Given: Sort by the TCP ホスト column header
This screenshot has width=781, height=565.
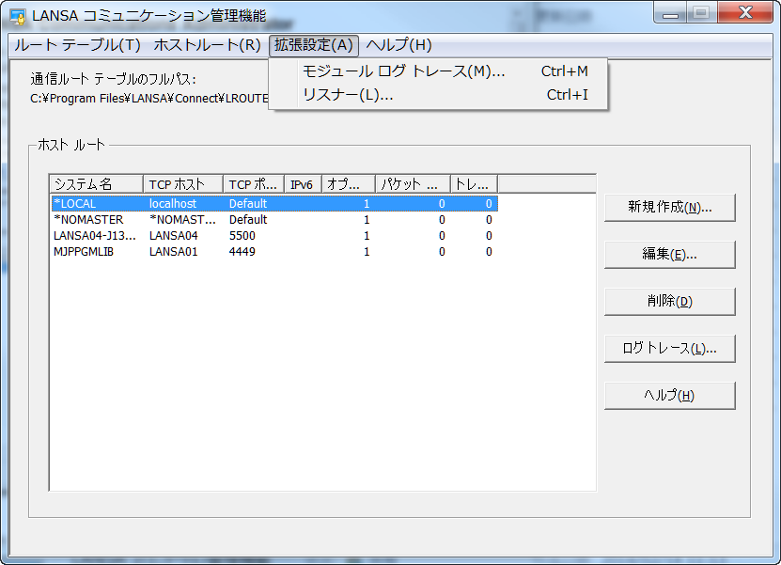Looking at the screenshot, I should pyautogui.click(x=183, y=184).
